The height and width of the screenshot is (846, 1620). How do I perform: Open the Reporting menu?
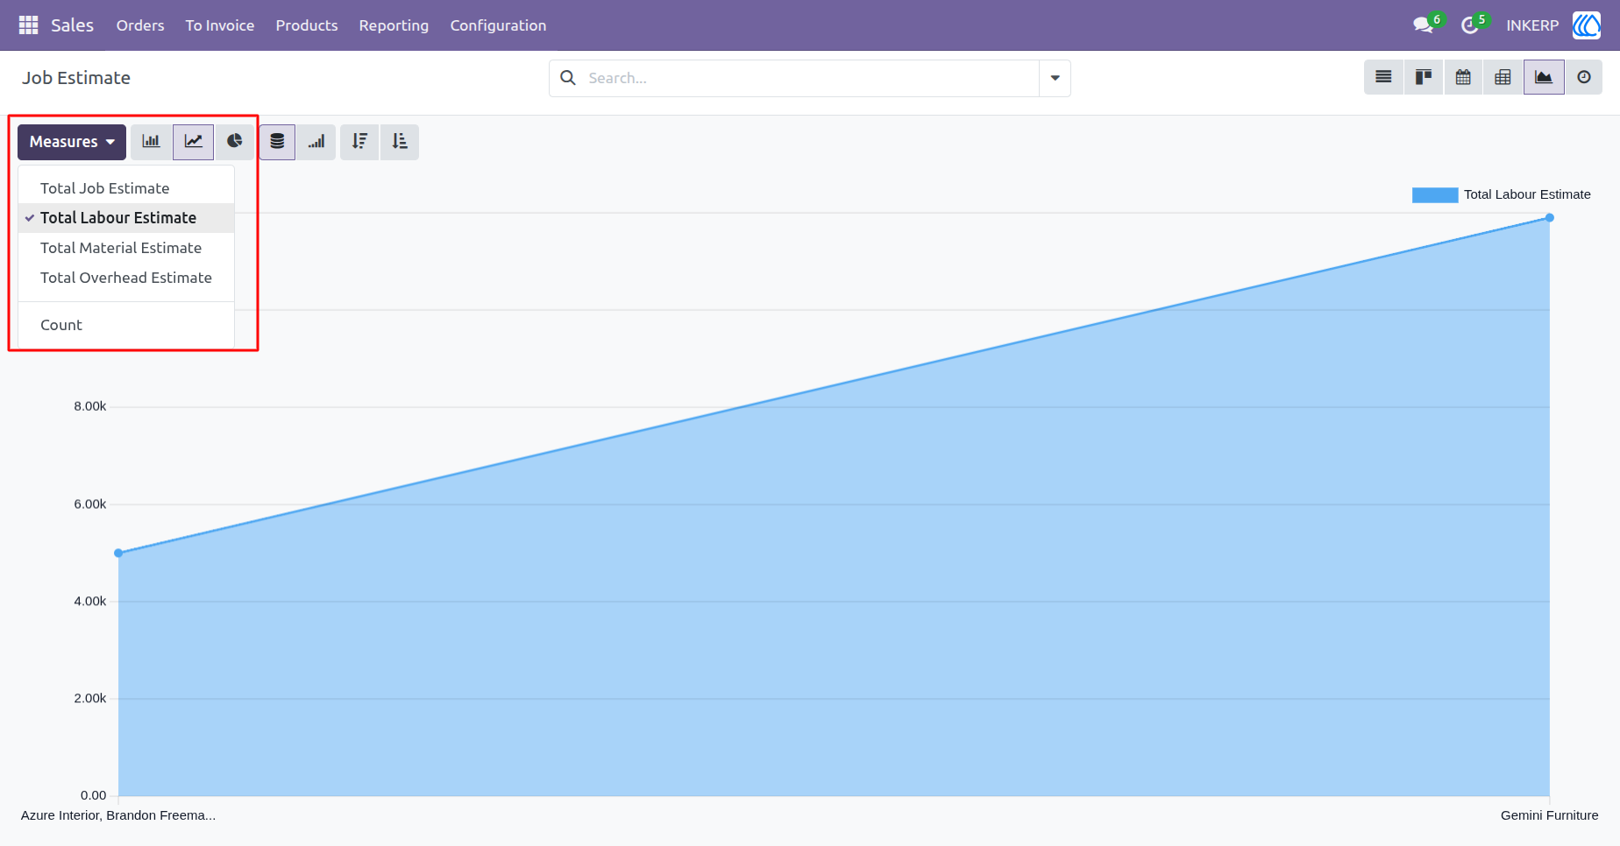coord(394,25)
